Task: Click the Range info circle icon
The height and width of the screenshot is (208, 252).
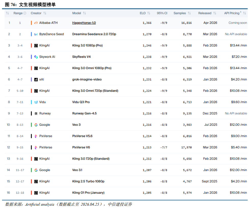Action: (x=25, y=13)
